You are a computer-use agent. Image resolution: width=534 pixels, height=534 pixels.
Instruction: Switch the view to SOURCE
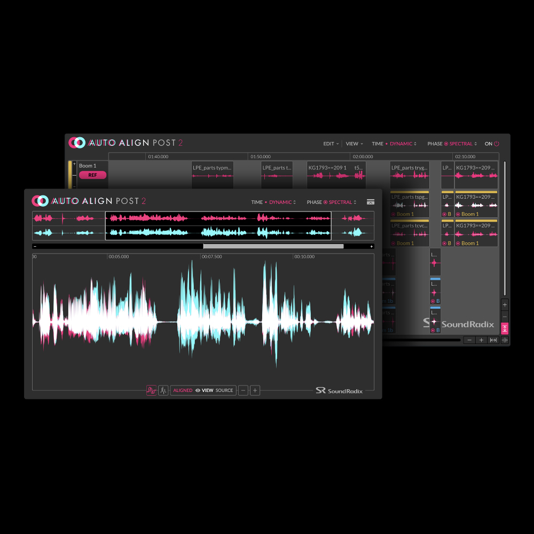224,390
